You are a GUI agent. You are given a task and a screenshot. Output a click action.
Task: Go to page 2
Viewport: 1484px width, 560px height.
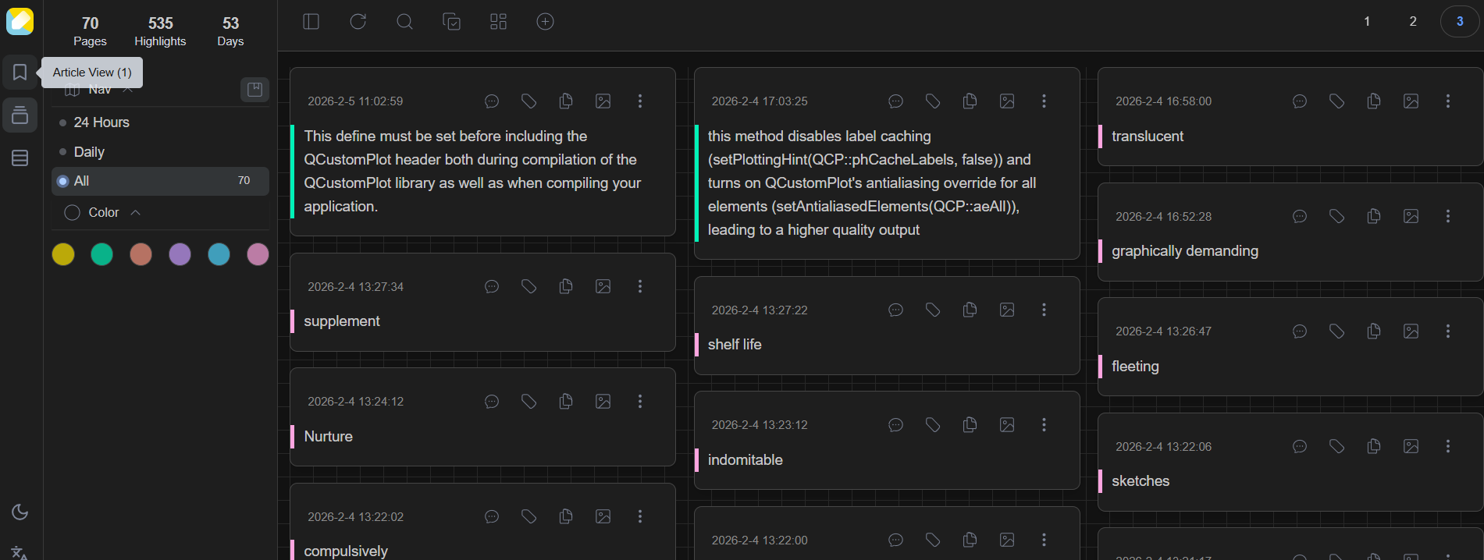pos(1412,22)
